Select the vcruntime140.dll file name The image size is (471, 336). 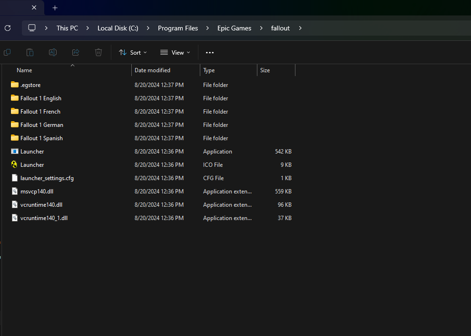coord(41,205)
